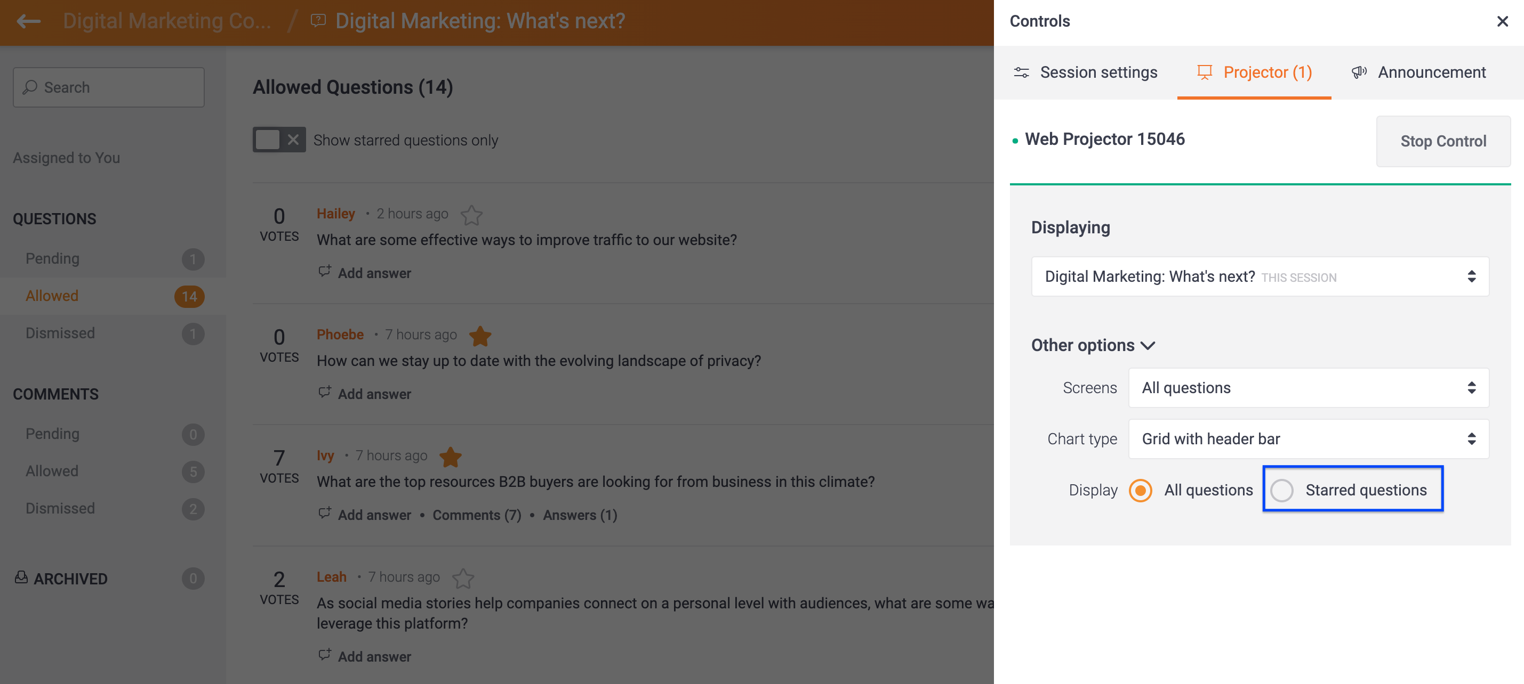Click author name Phoebe

(340, 335)
